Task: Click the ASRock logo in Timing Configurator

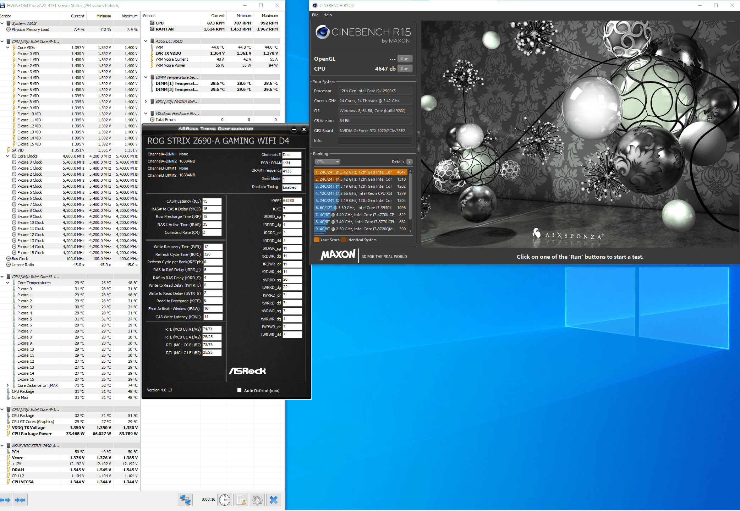Action: coord(247,371)
